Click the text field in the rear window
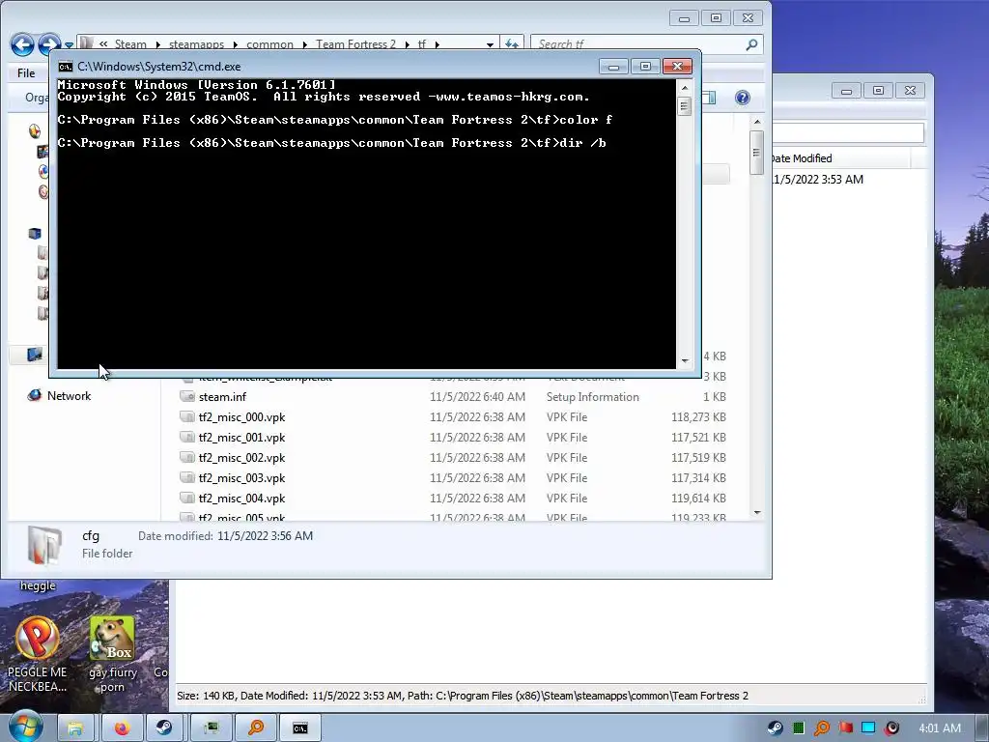 pyautogui.click(x=848, y=132)
